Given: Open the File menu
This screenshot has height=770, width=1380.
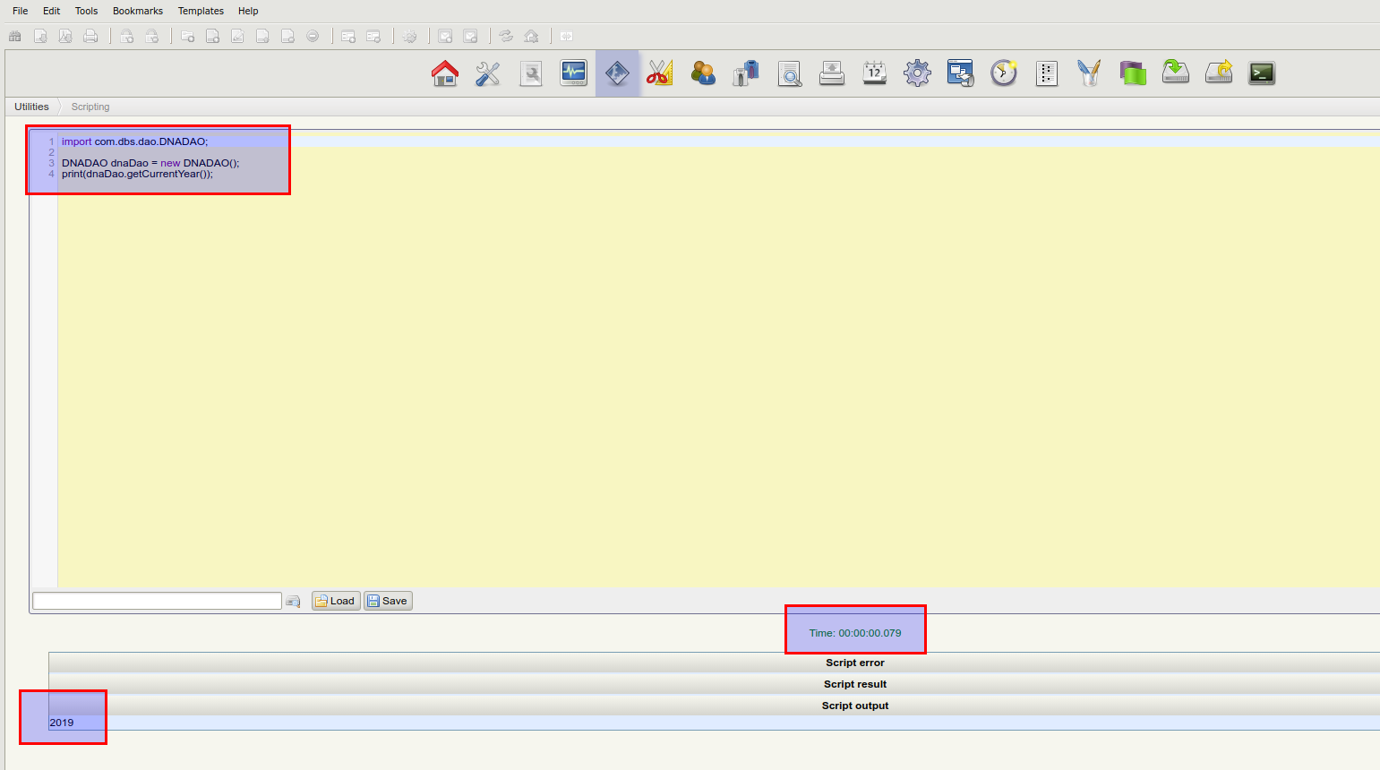Looking at the screenshot, I should [20, 11].
